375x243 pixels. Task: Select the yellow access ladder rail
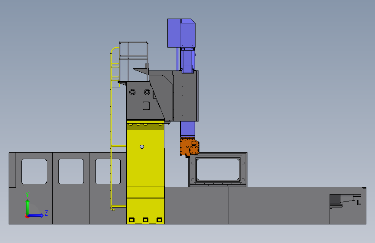pyautogui.click(x=111, y=129)
